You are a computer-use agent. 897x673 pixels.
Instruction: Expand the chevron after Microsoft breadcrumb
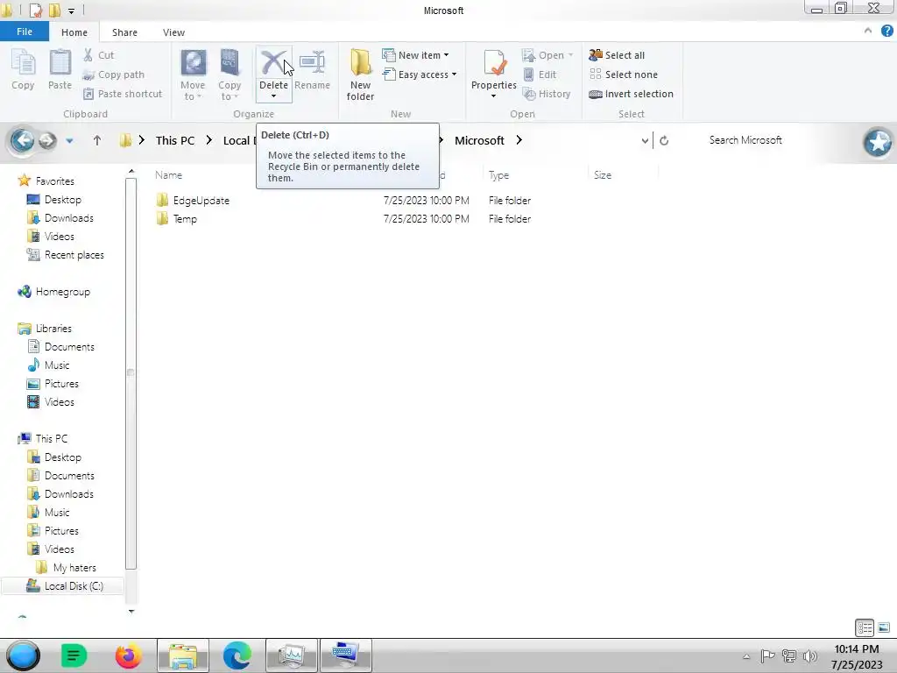519,140
